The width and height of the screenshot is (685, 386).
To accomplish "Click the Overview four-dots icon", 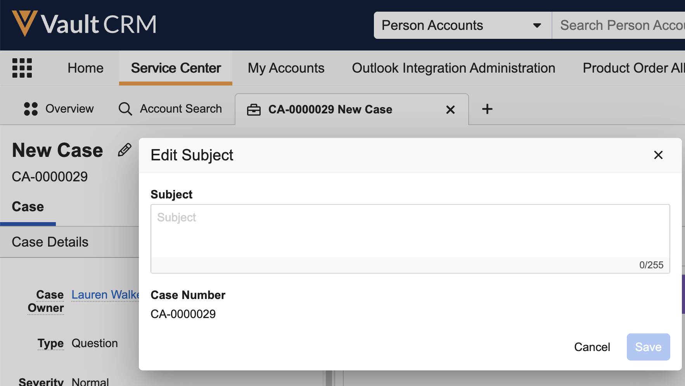I will [31, 109].
